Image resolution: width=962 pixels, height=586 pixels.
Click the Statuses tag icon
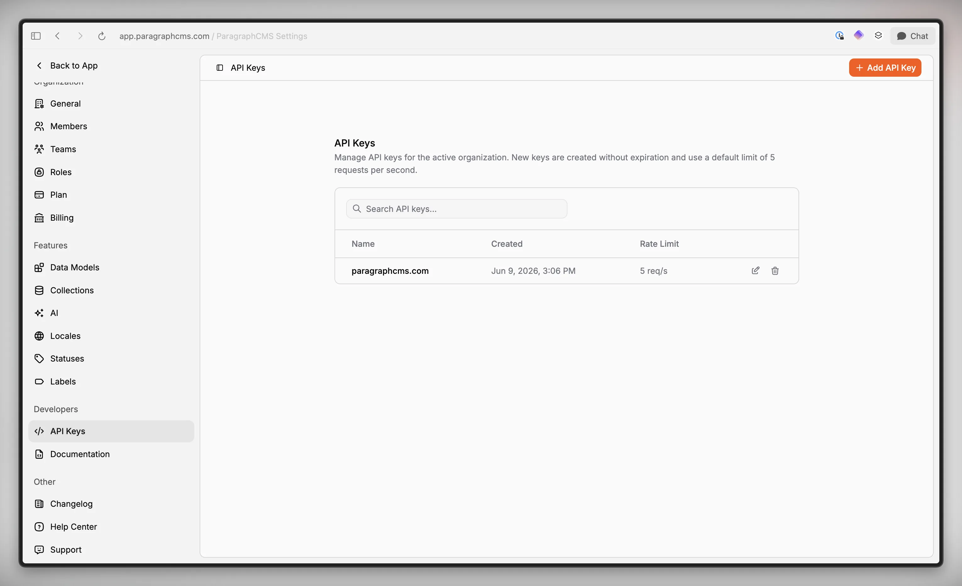[39, 359]
